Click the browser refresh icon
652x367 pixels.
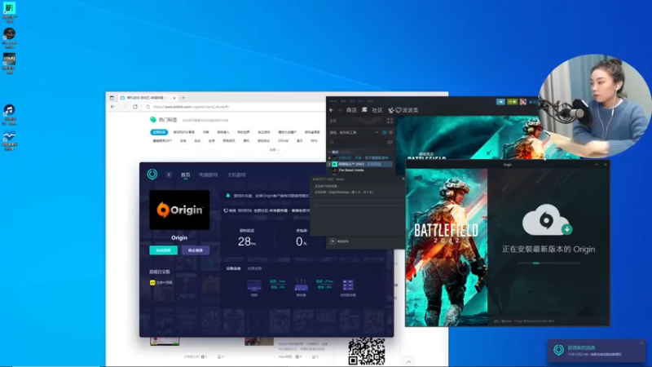click(x=135, y=107)
